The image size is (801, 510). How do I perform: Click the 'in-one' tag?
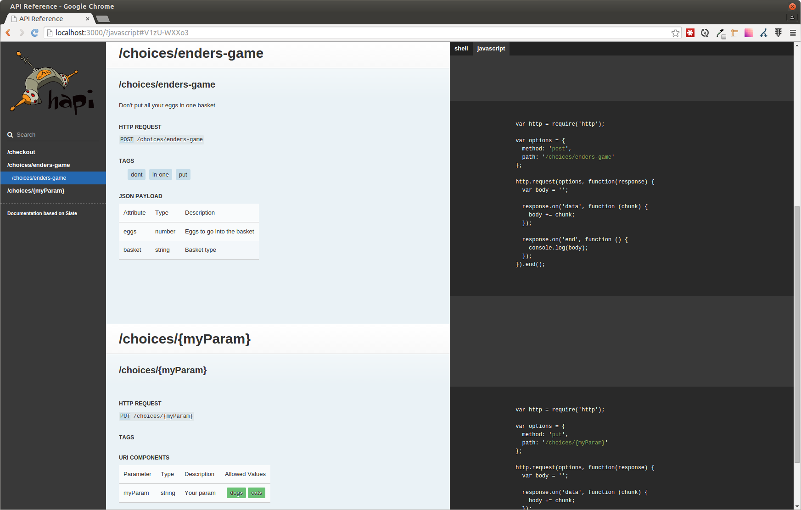click(x=161, y=175)
